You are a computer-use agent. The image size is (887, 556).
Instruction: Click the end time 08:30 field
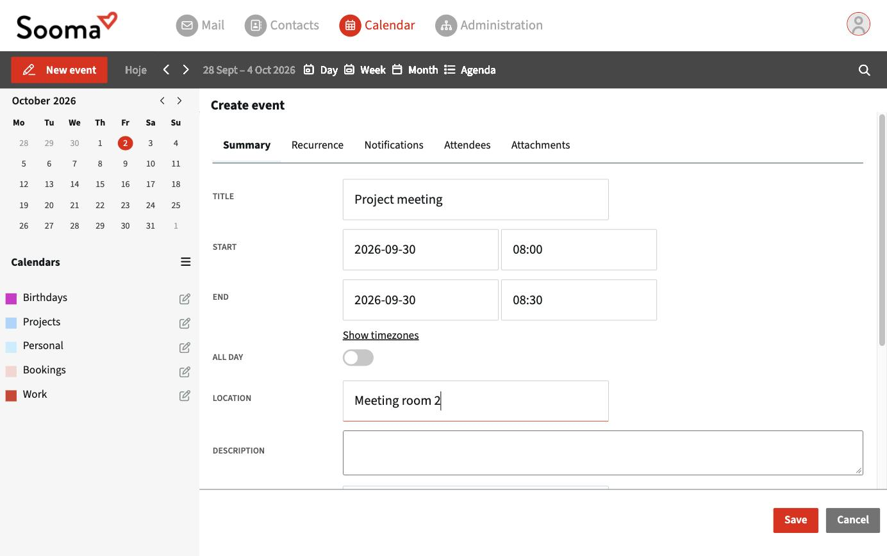(579, 300)
